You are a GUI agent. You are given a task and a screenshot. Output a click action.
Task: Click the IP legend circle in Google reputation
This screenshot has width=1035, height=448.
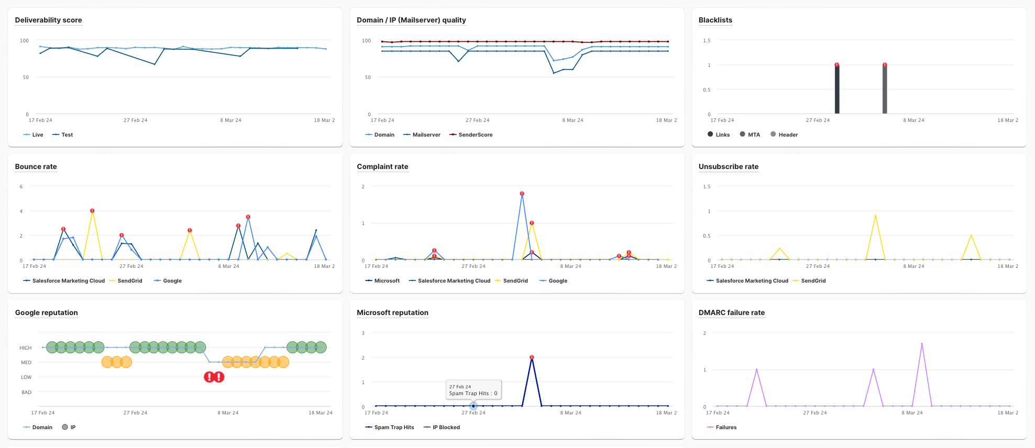pos(65,427)
